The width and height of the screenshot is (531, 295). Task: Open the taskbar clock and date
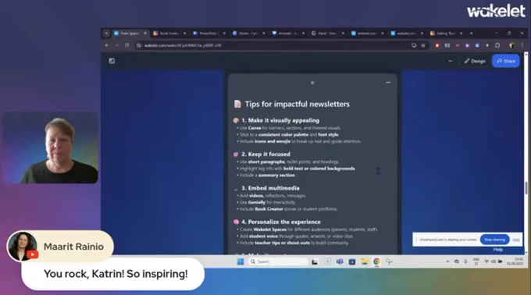[x=515, y=261]
